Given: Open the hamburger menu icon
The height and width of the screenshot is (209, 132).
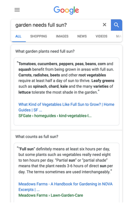Looking at the screenshot, I should tap(17, 10).
